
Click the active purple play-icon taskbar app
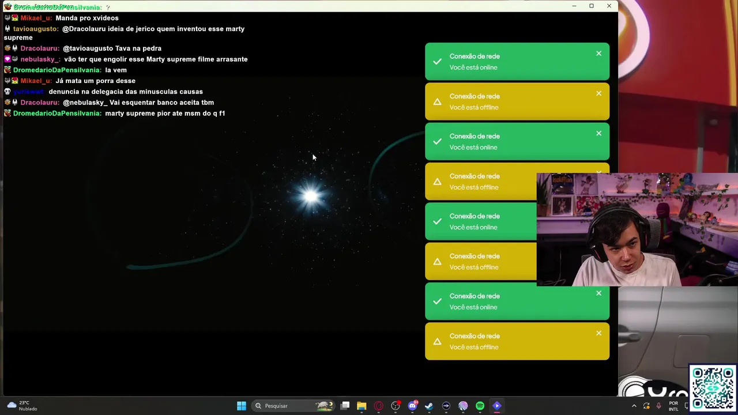tap(497, 406)
